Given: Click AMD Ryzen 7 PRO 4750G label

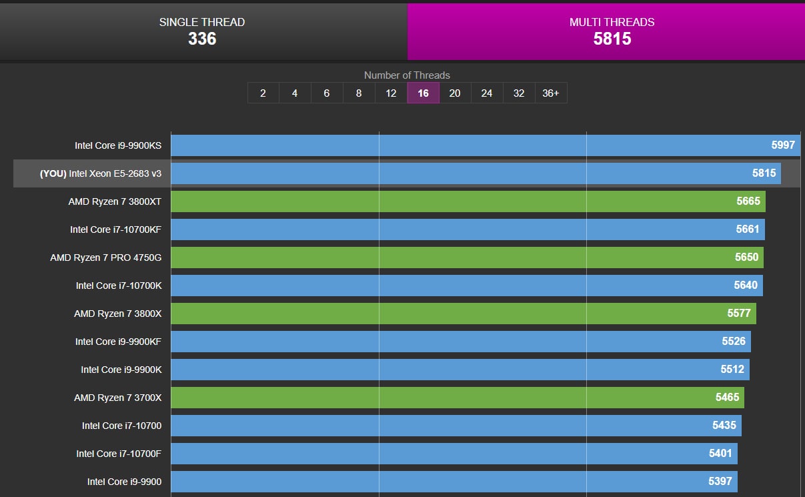Looking at the screenshot, I should click(106, 257).
